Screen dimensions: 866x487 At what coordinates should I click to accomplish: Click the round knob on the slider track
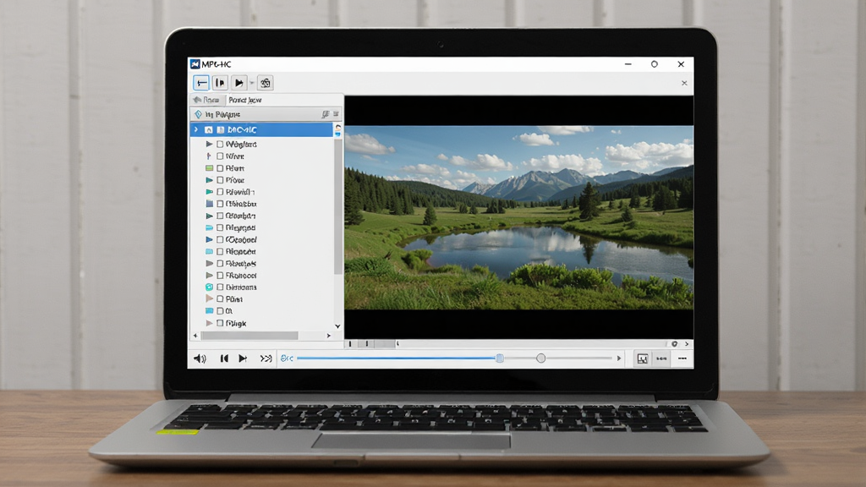pyautogui.click(x=540, y=358)
